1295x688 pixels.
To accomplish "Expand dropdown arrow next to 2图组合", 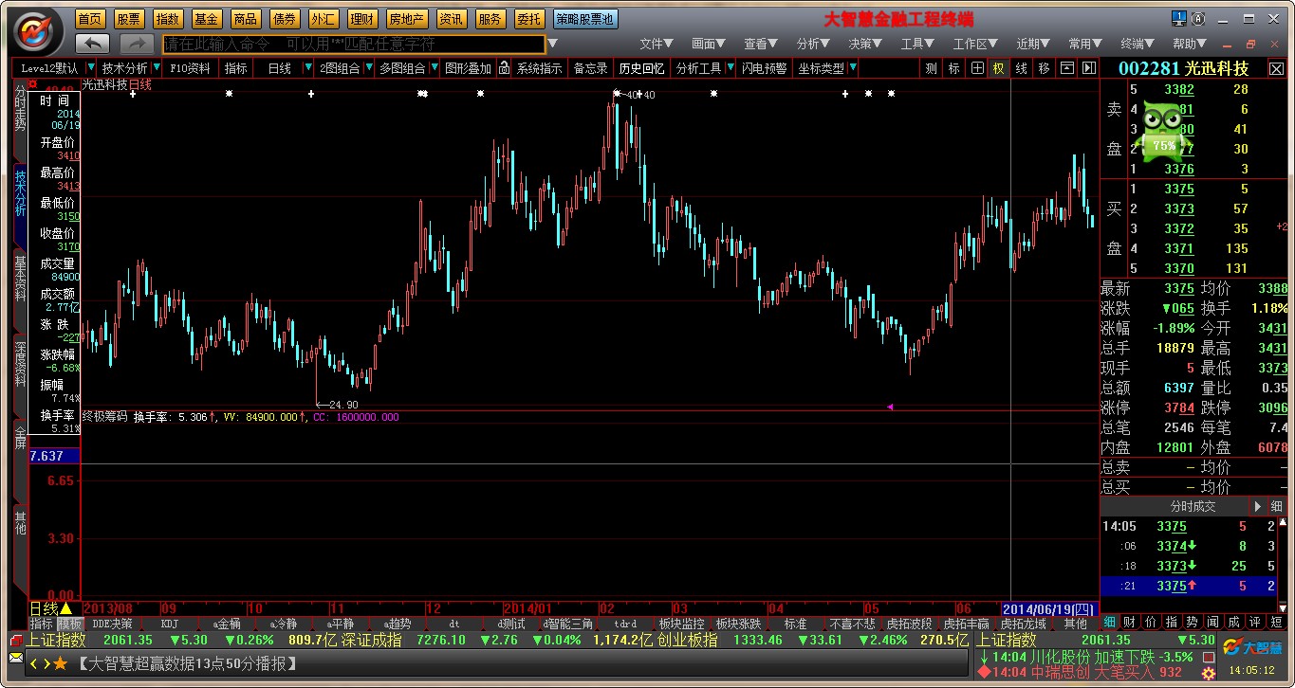I will point(368,67).
